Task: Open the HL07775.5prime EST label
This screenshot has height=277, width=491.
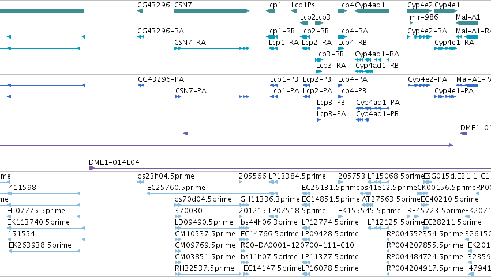Action: tap(36, 211)
